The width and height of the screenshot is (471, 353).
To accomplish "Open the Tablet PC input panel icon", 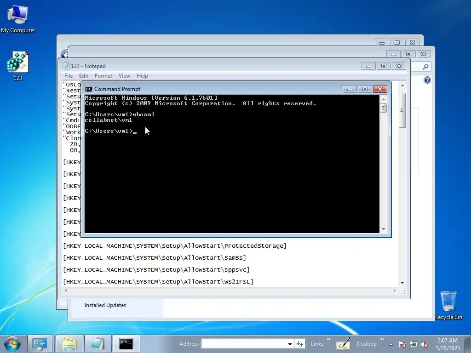I will coord(343,344).
